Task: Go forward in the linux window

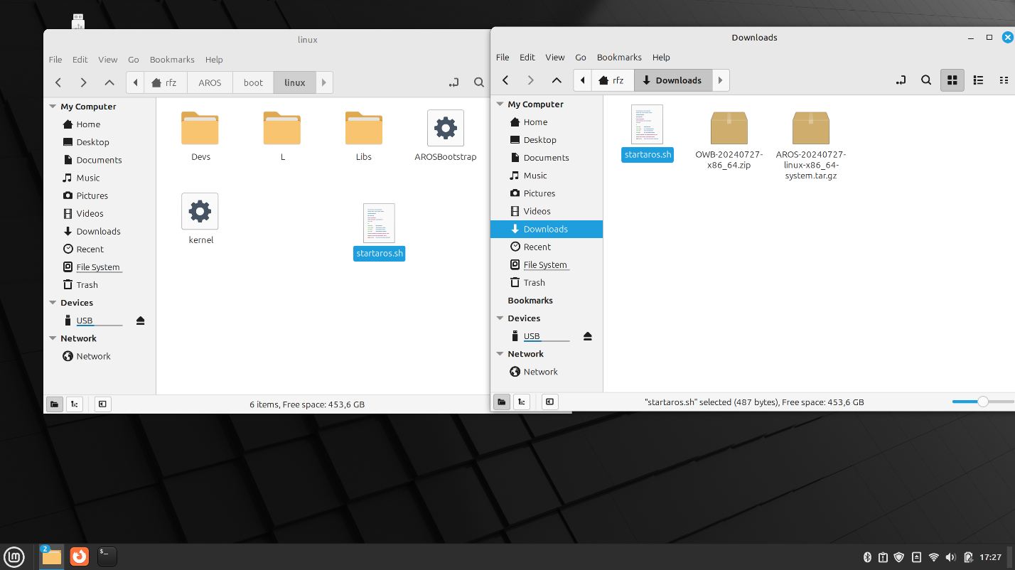Action: [83, 82]
